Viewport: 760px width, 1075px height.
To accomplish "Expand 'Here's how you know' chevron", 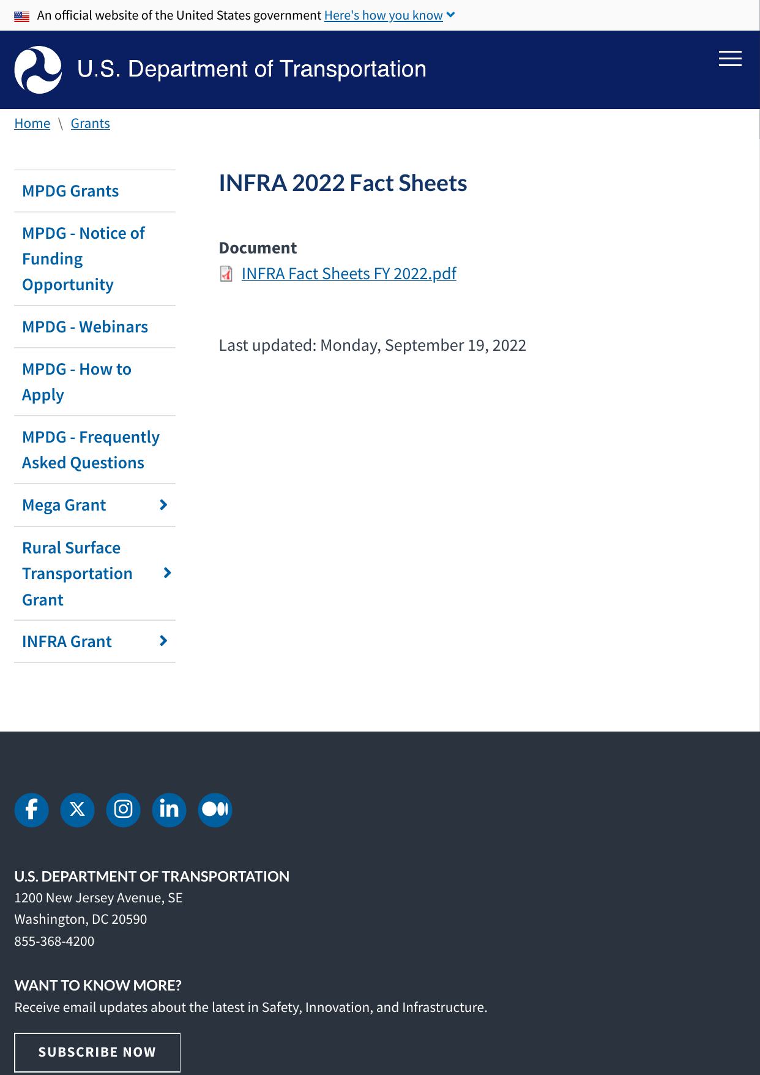I will tap(451, 15).
